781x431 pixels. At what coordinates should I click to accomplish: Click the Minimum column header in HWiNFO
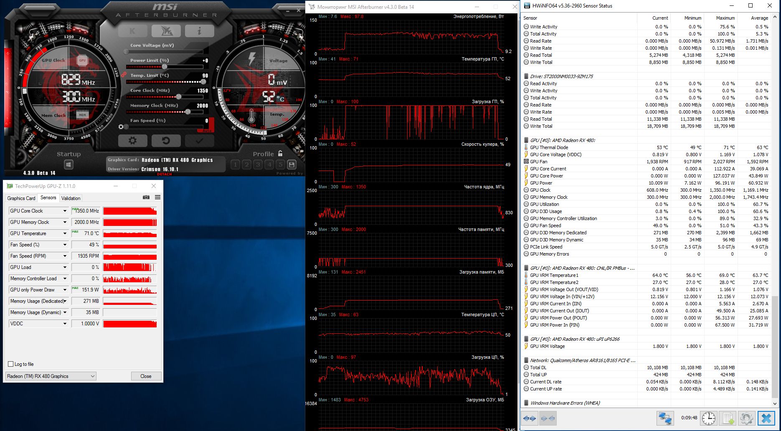687,18
